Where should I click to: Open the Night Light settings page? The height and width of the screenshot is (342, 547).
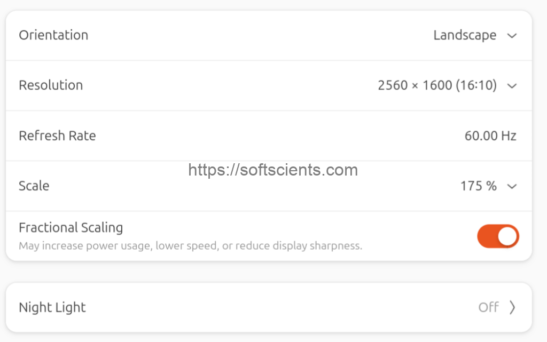[x=269, y=307]
